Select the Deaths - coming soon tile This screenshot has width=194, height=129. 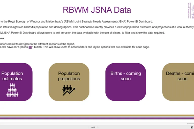point(178,82)
